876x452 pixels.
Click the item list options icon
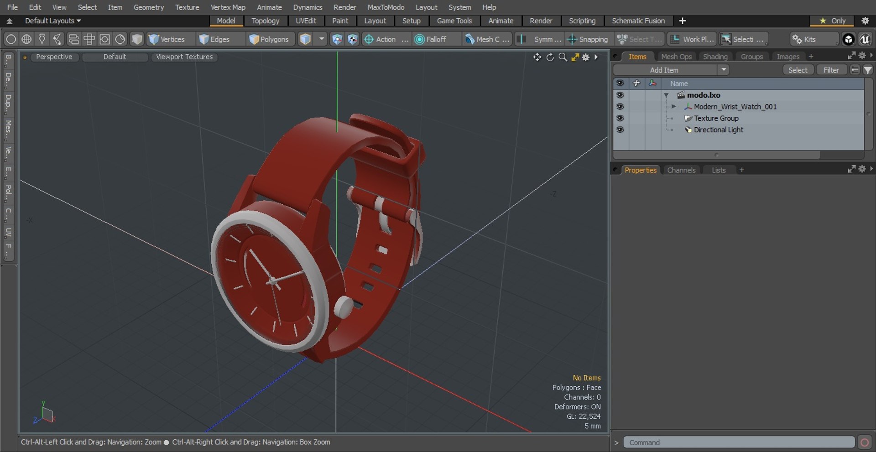point(855,70)
